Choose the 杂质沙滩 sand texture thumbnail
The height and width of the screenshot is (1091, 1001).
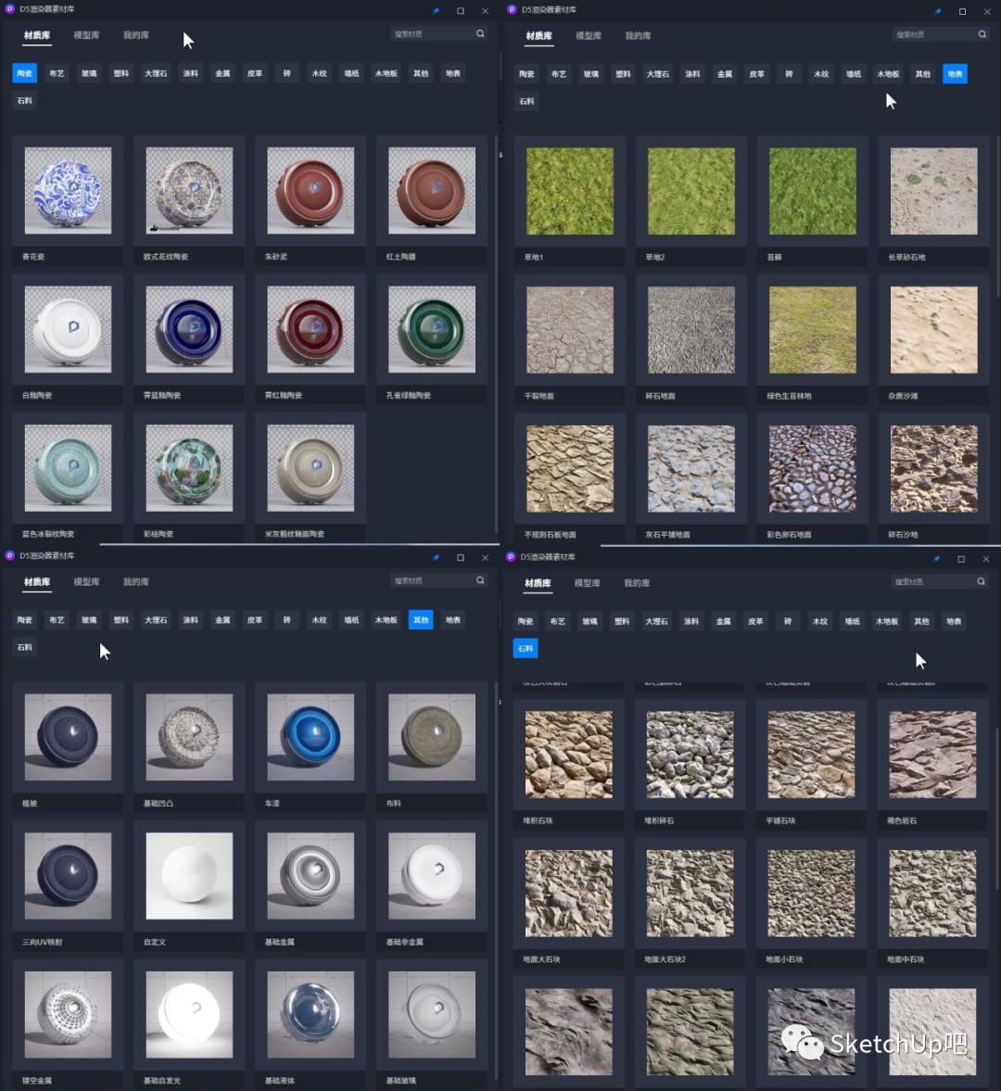point(933,330)
